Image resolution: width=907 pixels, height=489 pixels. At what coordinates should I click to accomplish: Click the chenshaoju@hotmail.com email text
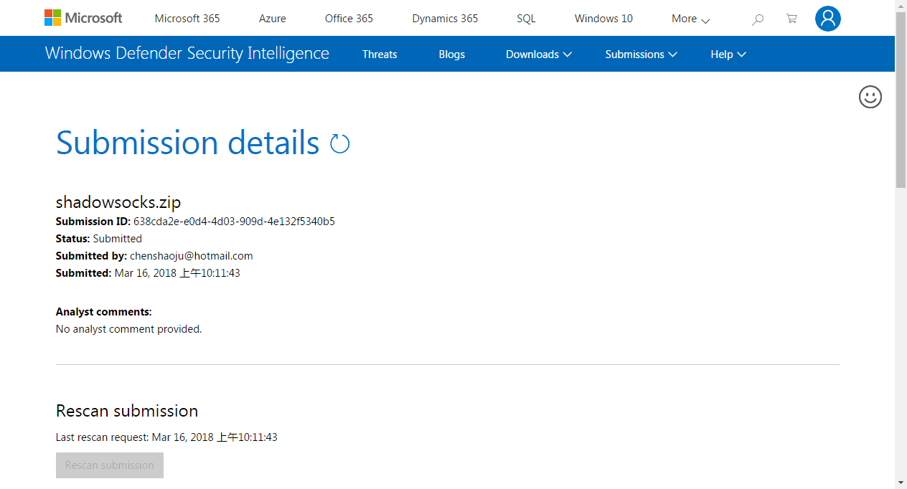click(192, 256)
